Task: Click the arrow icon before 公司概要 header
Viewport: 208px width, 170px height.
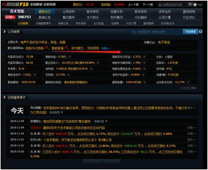Action: coord(5,32)
